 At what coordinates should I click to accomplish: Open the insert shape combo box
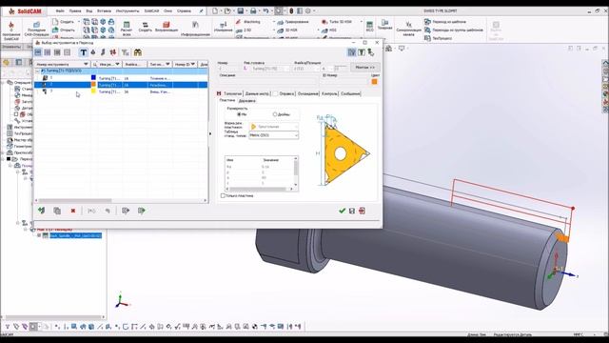273,127
